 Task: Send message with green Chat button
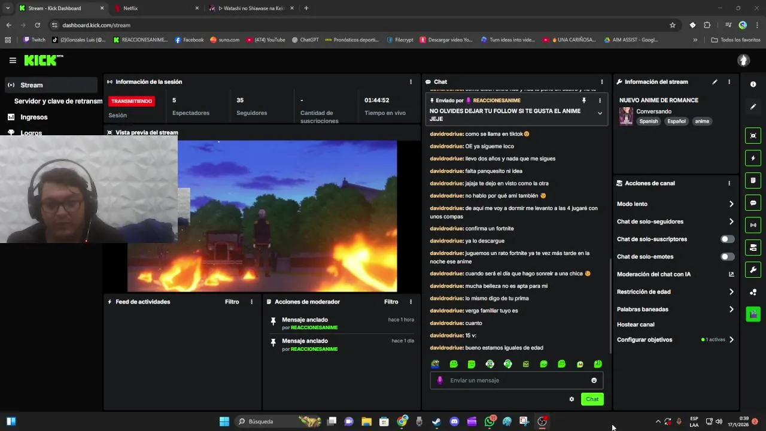pos(592,399)
